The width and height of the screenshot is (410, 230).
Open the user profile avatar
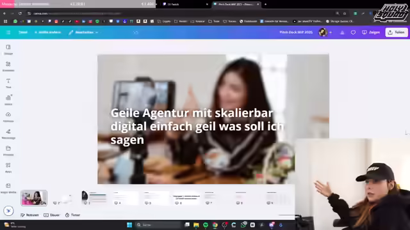(x=323, y=33)
